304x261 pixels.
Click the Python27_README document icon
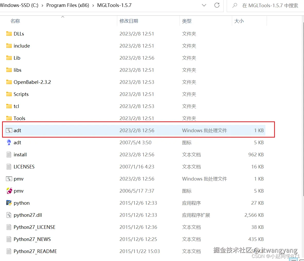pyautogui.click(x=9, y=251)
